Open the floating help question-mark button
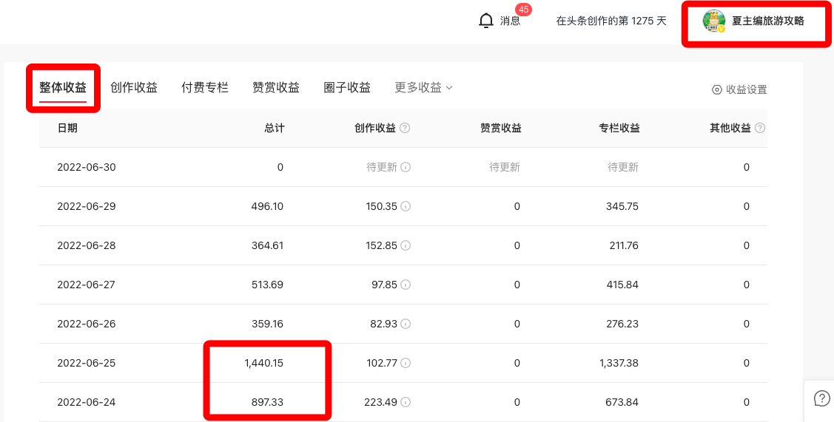Viewport: 834px width, 422px height. (821, 398)
